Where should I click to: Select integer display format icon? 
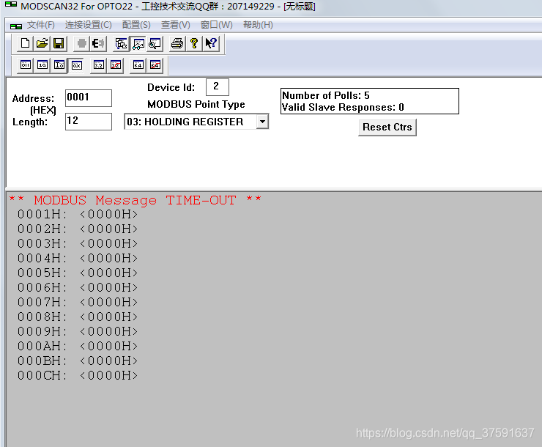59,65
